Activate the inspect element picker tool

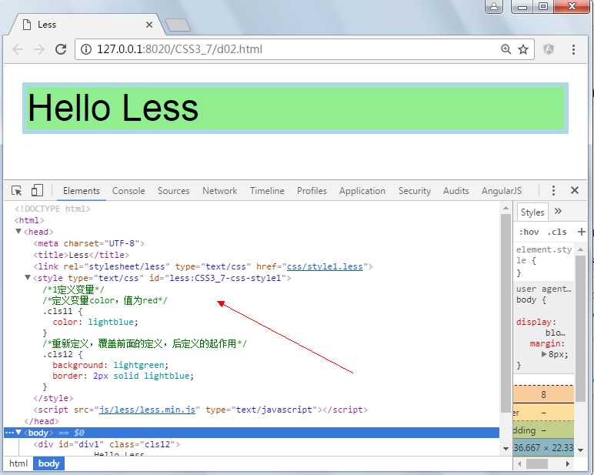pos(17,190)
